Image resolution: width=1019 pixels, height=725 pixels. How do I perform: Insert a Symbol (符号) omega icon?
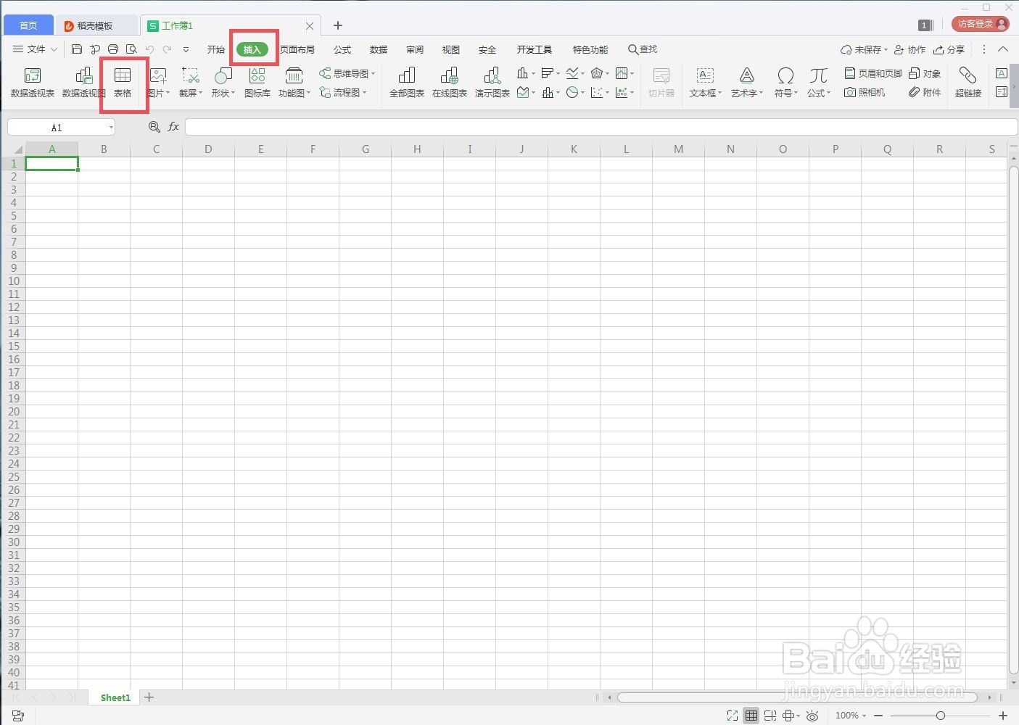click(785, 82)
